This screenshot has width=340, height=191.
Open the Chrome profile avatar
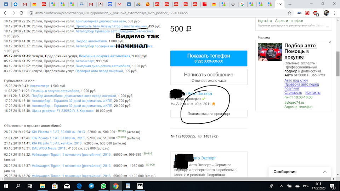pos(326,13)
